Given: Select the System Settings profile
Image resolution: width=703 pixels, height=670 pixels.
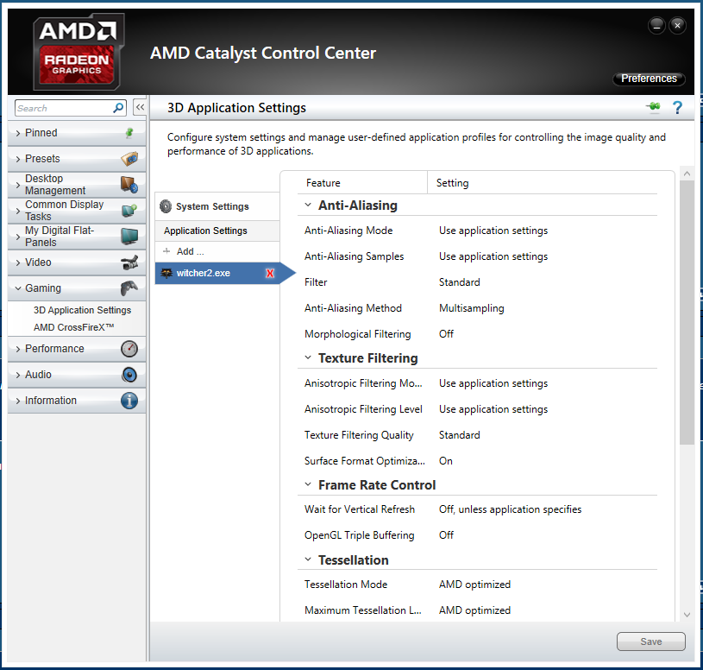Looking at the screenshot, I should [x=217, y=206].
